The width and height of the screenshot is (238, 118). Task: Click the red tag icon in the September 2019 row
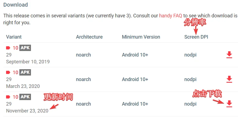(x=8, y=48)
